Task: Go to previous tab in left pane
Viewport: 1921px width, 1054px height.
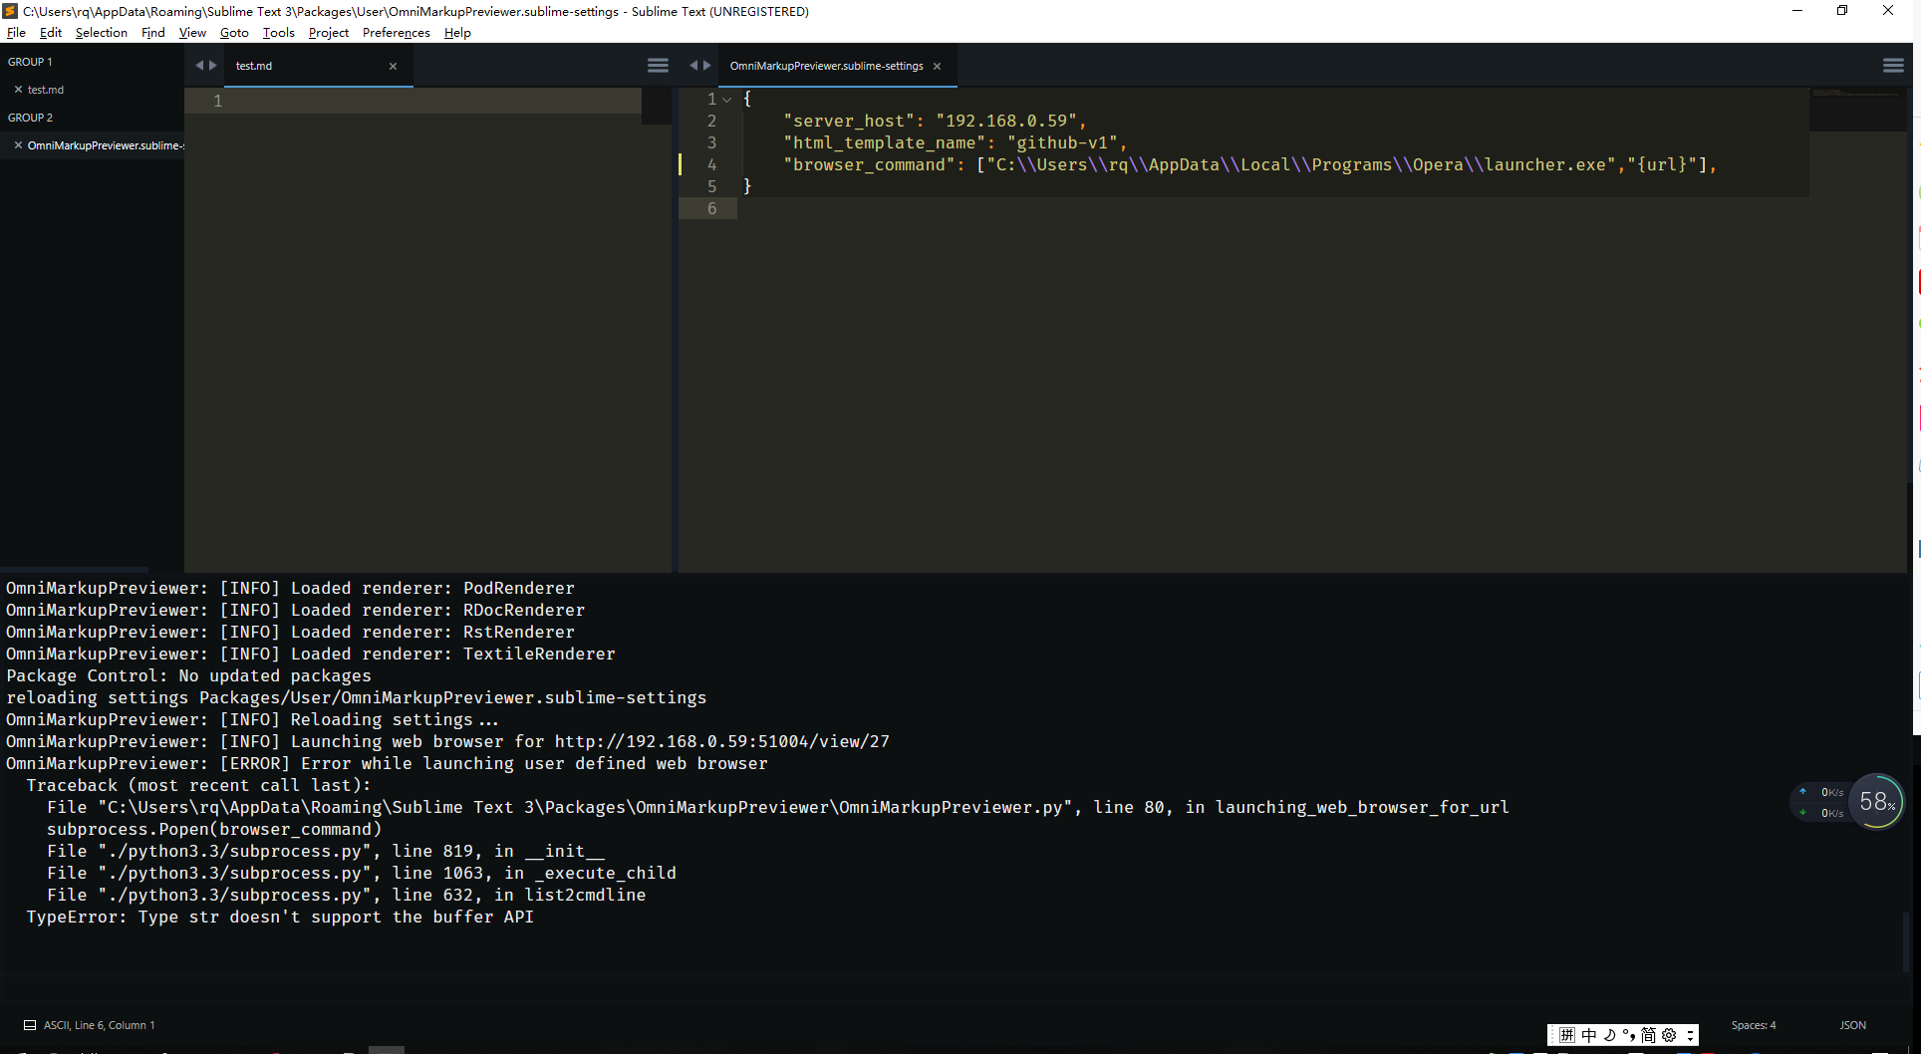Action: (199, 66)
